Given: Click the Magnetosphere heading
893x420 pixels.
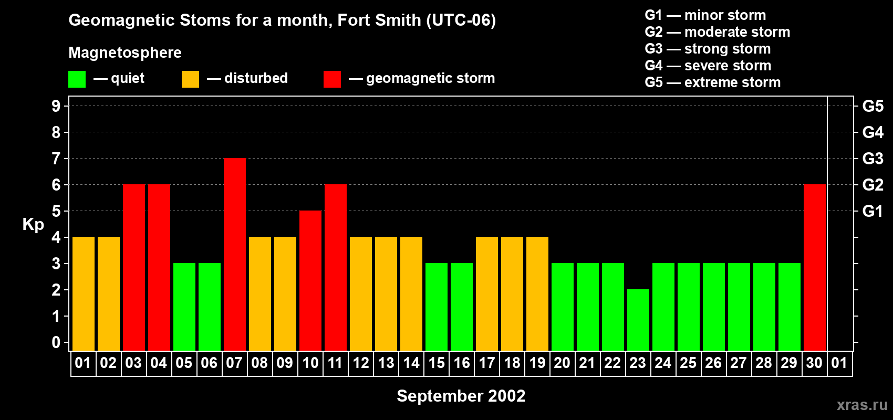Looking at the screenshot, I should [125, 52].
